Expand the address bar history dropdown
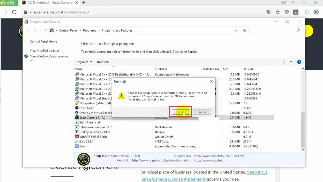 pos(236,31)
